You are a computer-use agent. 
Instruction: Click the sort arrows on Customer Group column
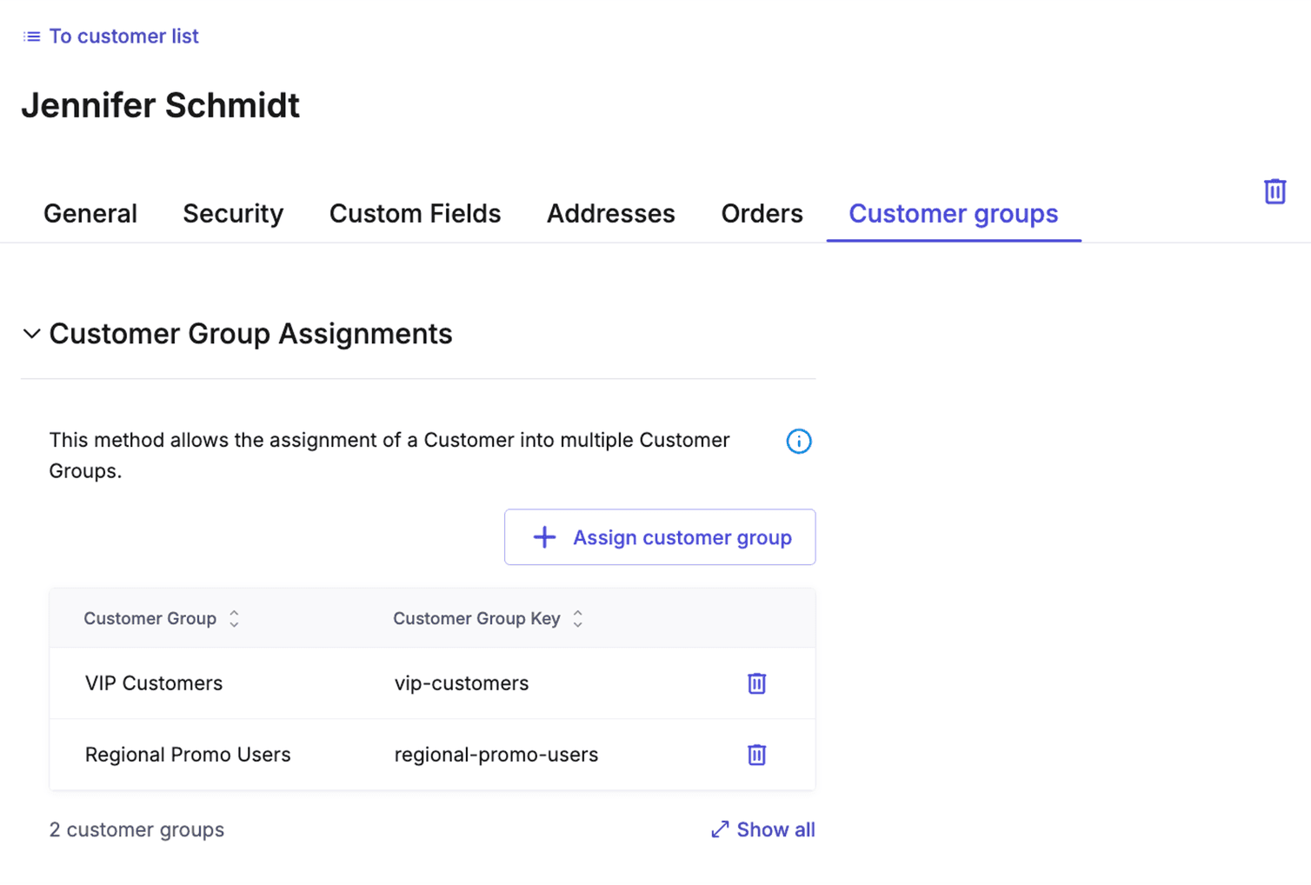234,618
